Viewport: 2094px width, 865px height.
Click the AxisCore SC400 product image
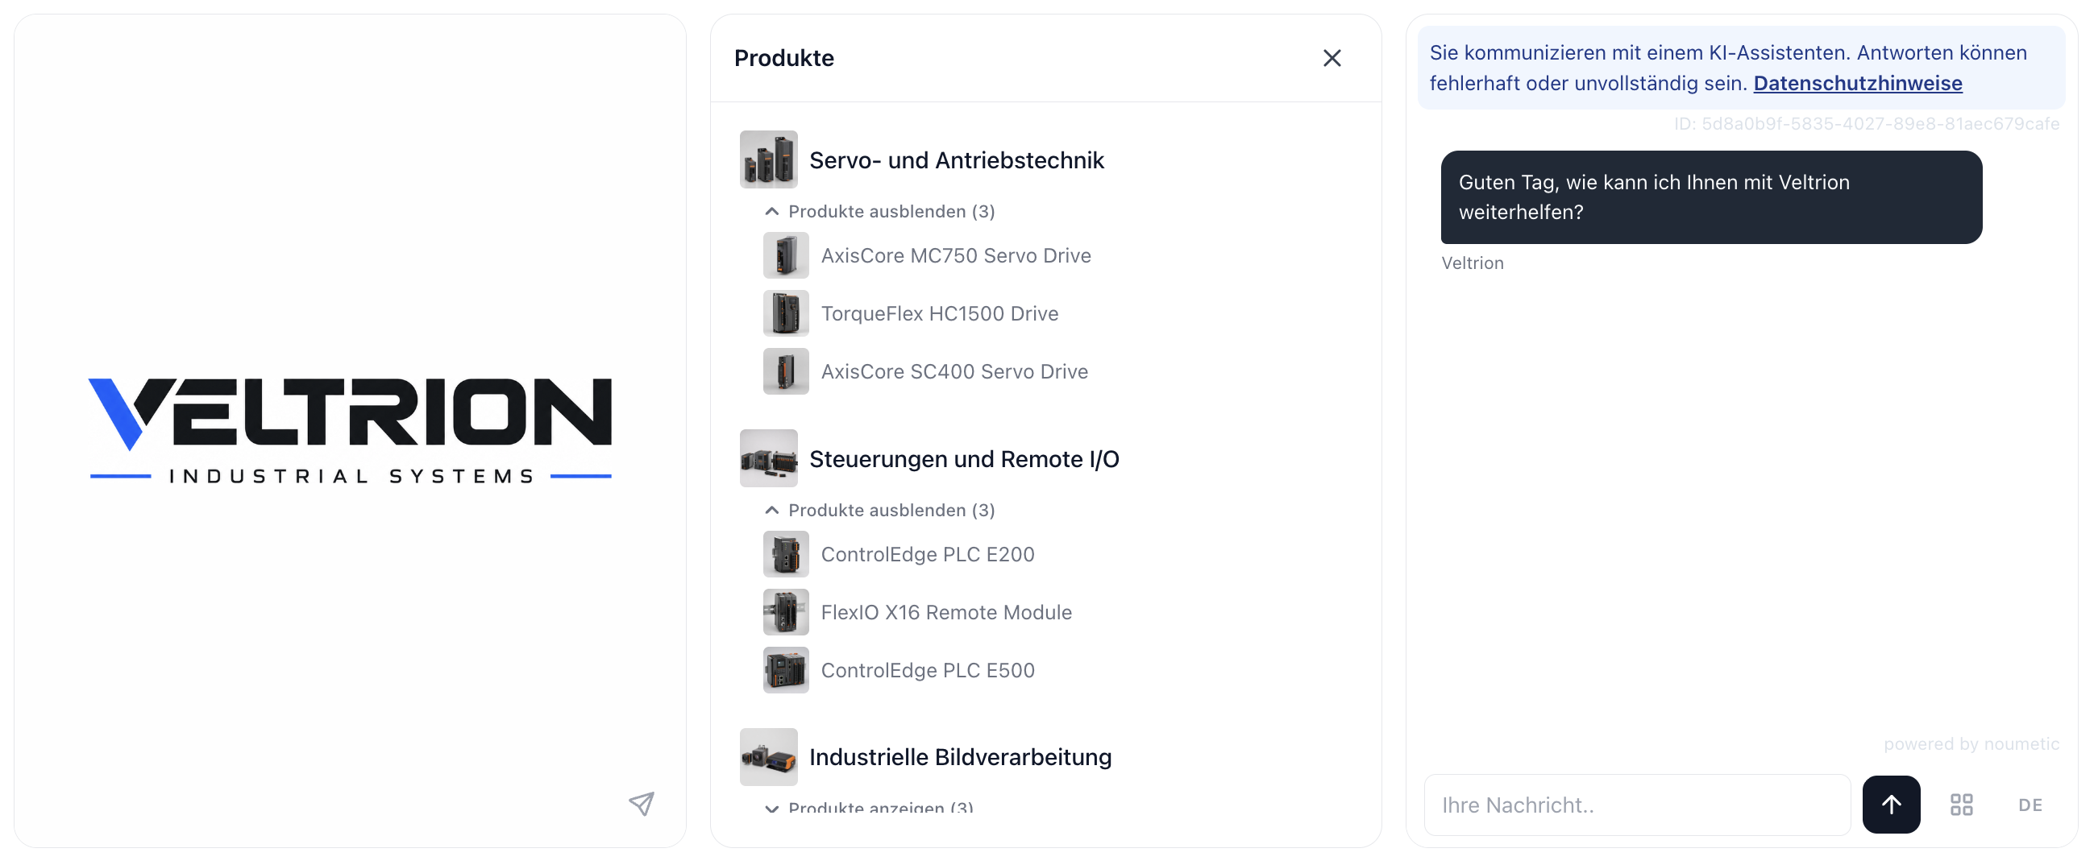click(x=785, y=371)
